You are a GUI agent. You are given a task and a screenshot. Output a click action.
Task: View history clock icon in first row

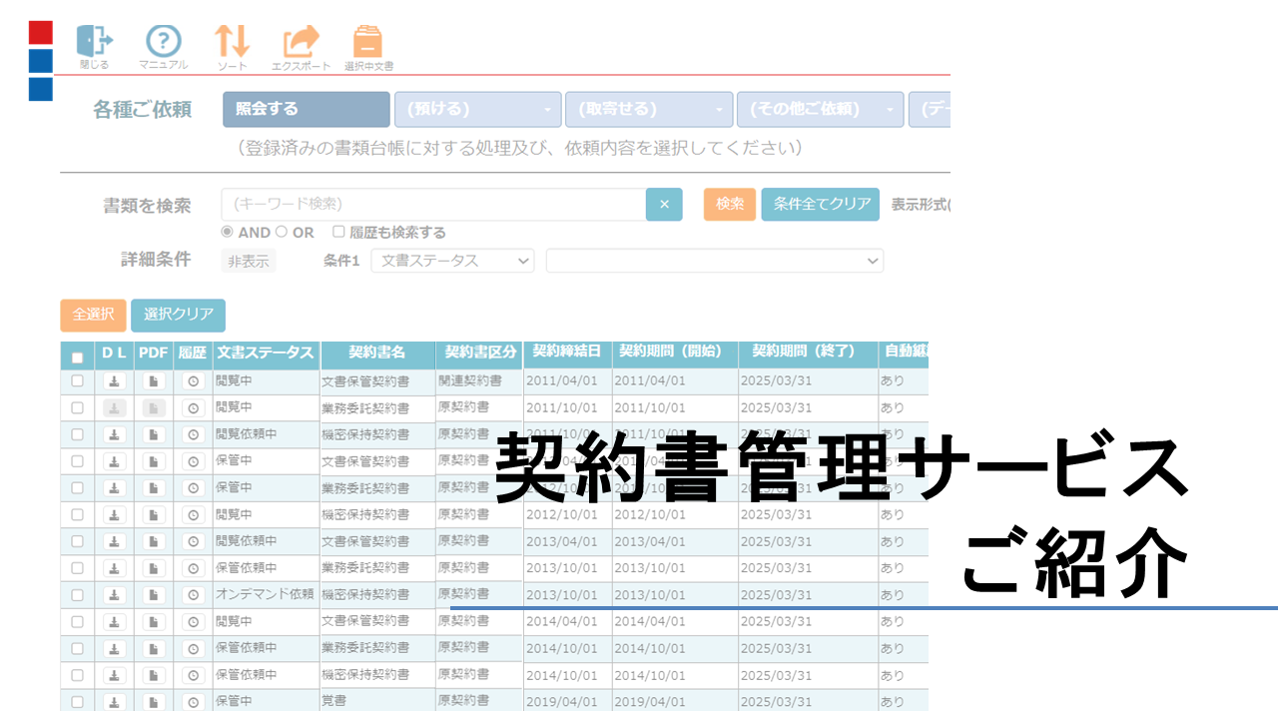[194, 380]
